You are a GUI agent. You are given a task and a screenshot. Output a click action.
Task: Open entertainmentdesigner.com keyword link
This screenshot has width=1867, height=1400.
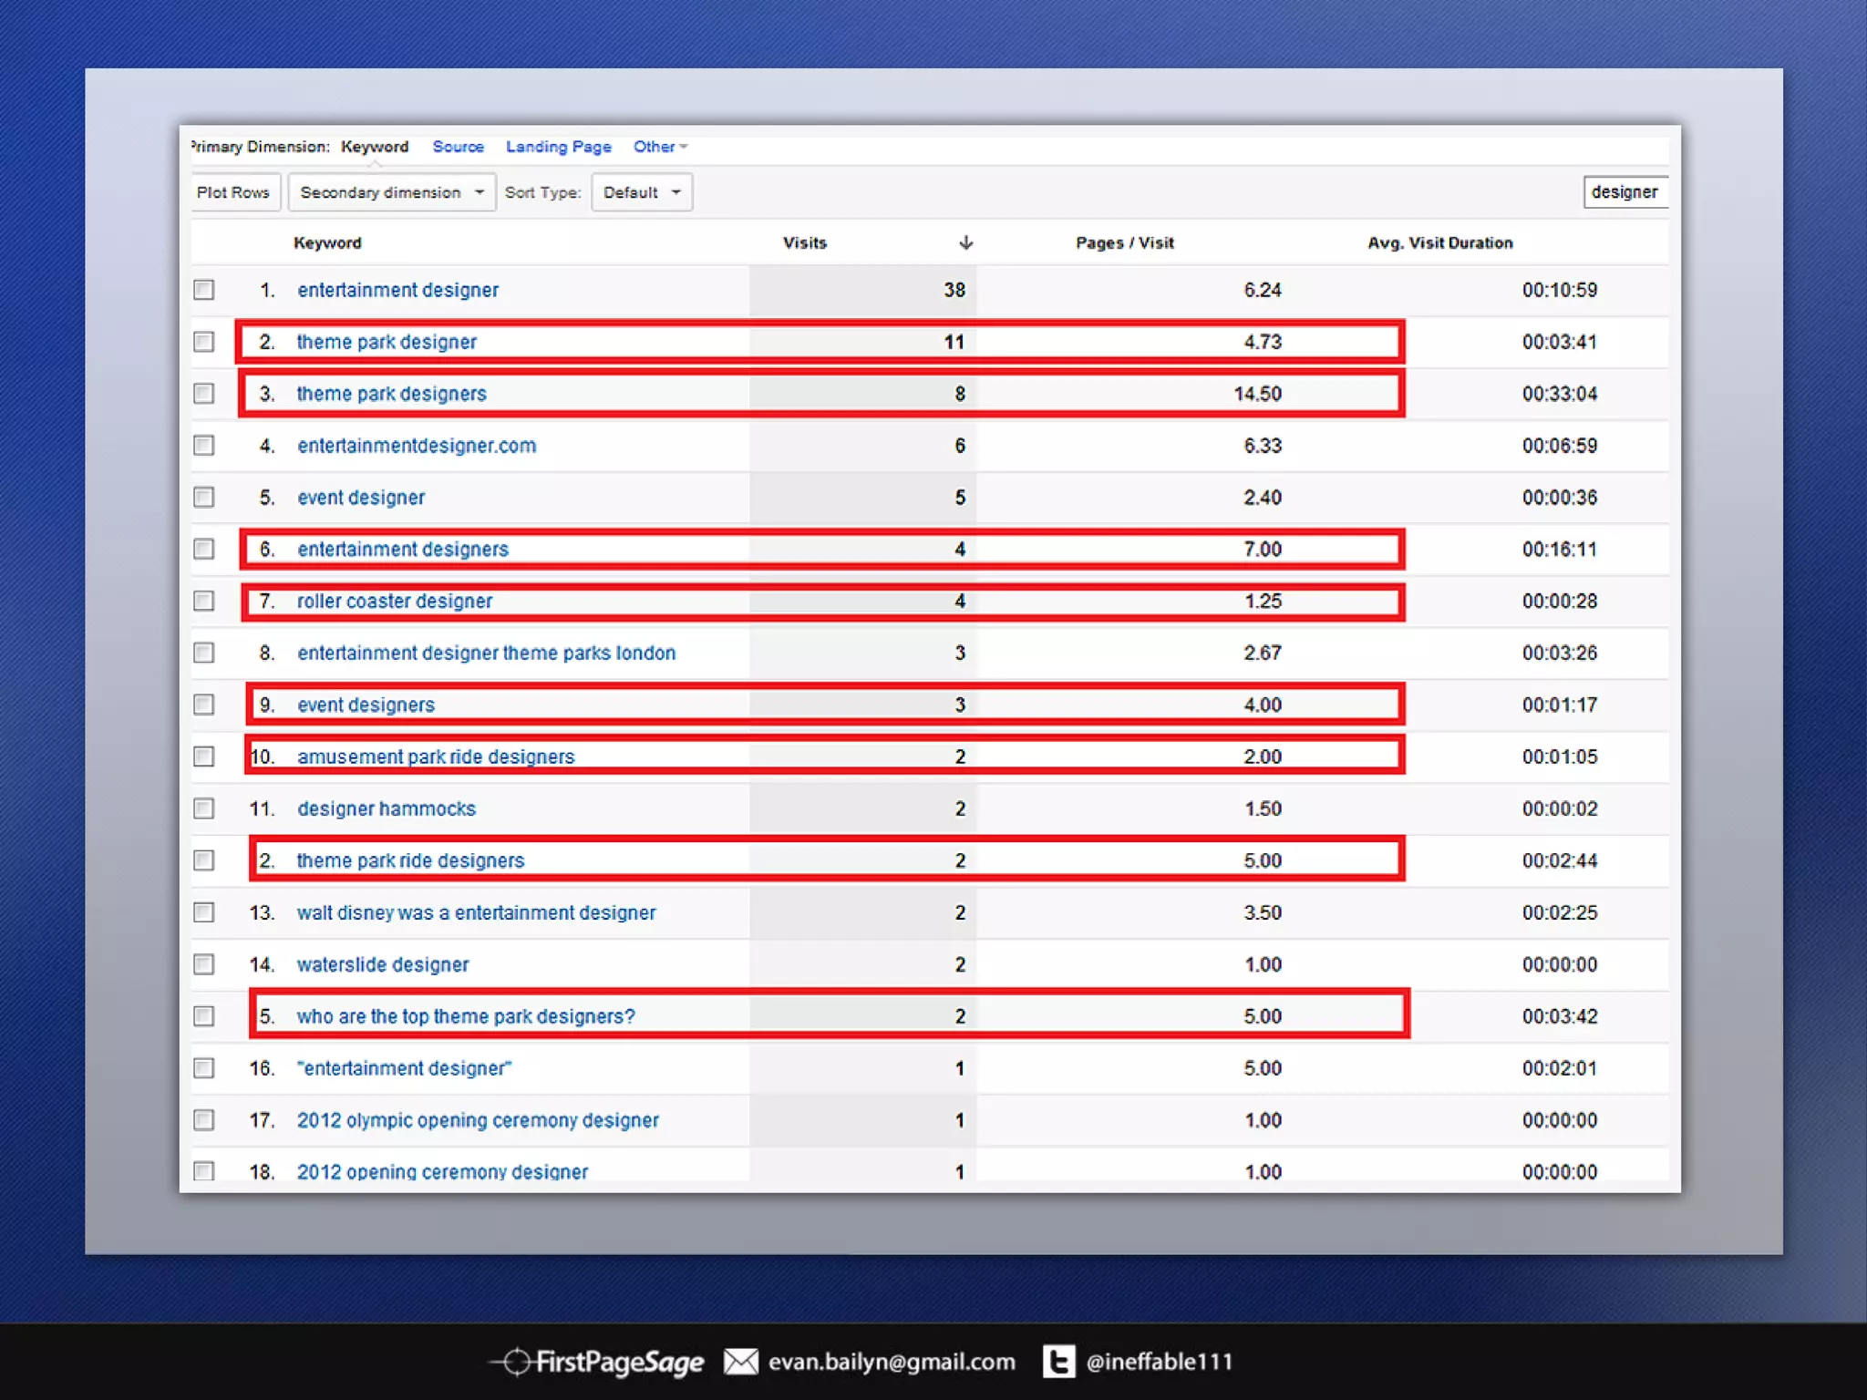coord(417,446)
